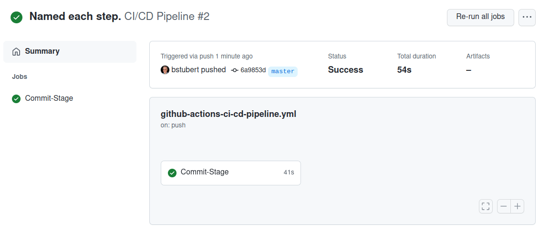
Task: Click the commit icon before 6a9853d
Action: tap(235, 70)
